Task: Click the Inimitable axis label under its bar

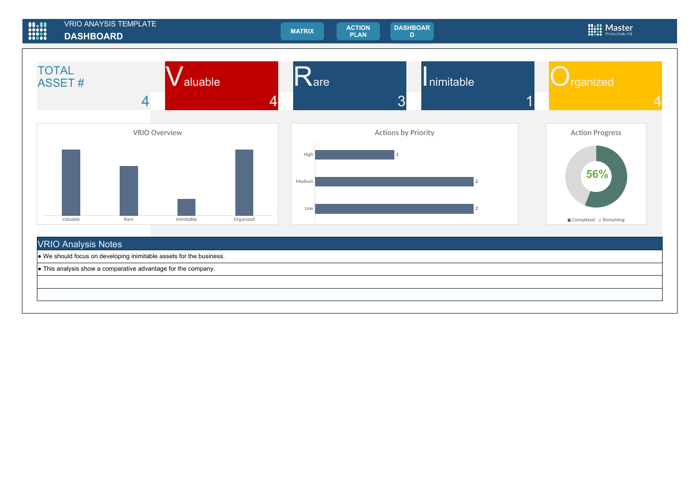Action: coord(186,219)
